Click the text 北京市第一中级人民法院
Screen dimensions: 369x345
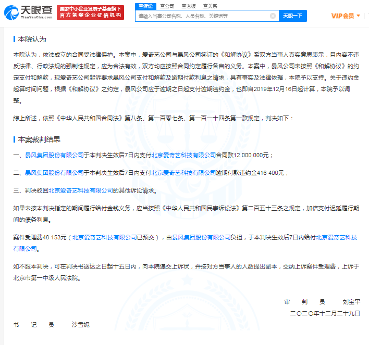(x=45, y=278)
